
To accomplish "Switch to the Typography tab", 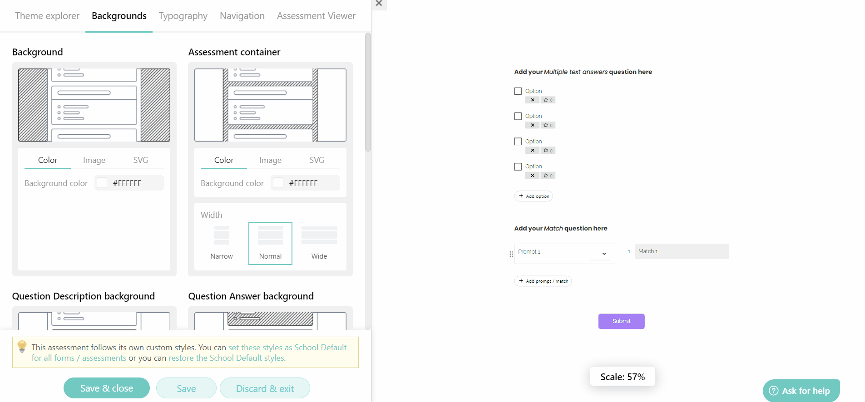I will pyautogui.click(x=183, y=15).
